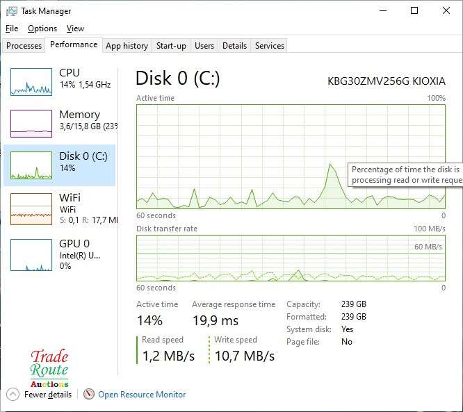Switch to the Processes tab

(x=24, y=46)
